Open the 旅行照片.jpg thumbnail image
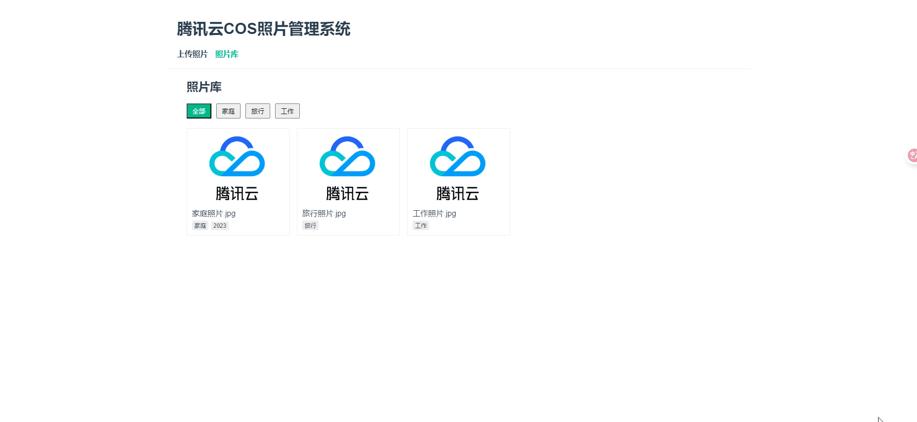This screenshot has height=422, width=917. pyautogui.click(x=348, y=169)
